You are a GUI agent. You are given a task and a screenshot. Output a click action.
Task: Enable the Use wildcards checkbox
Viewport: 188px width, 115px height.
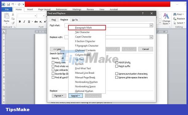pyautogui.click(x=53, y=70)
